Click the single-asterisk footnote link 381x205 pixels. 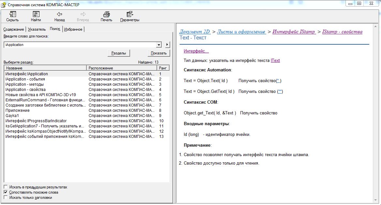pos(278,81)
